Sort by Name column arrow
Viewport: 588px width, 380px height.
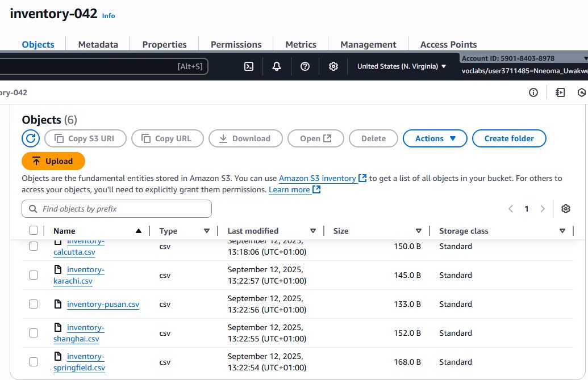tap(139, 231)
